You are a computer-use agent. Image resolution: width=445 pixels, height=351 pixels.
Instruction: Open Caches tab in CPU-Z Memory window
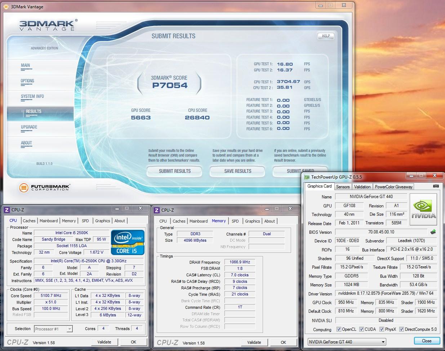tap(179, 221)
